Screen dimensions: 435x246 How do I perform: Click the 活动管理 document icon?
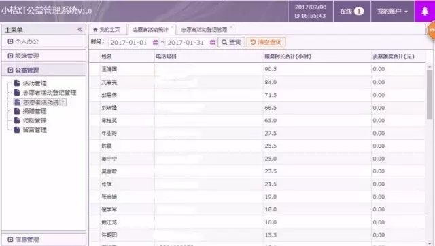click(x=17, y=83)
